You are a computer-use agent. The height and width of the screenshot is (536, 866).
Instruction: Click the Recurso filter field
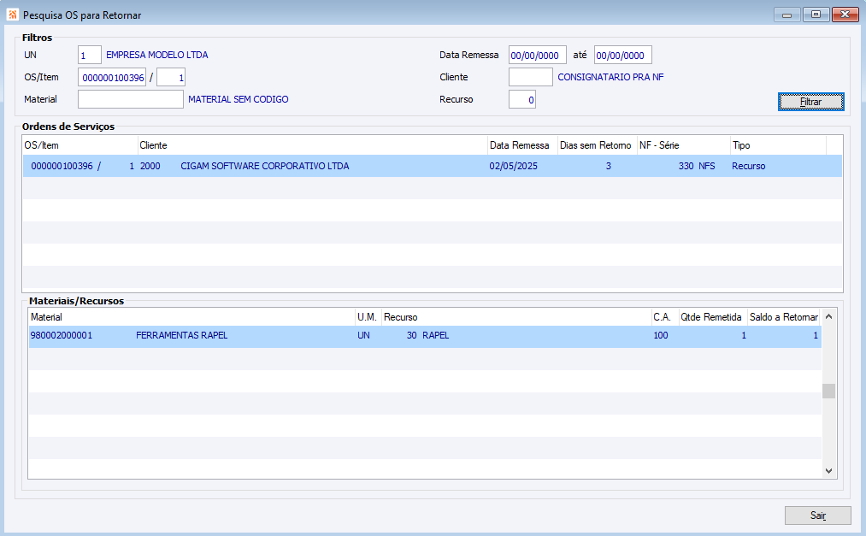[x=522, y=99]
